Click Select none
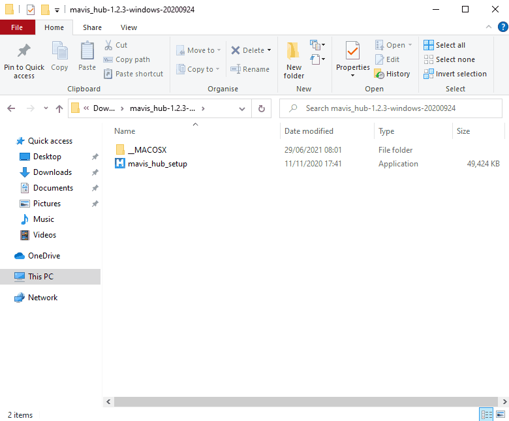The height and width of the screenshot is (421, 509). 449,60
